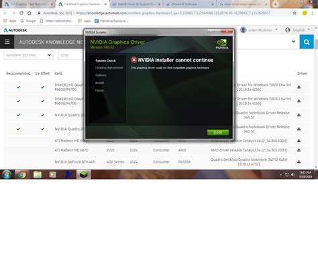The width and height of the screenshot is (318, 259).
Task: Click the ATI Radeon HD 6870 cell
Action: click(71, 150)
